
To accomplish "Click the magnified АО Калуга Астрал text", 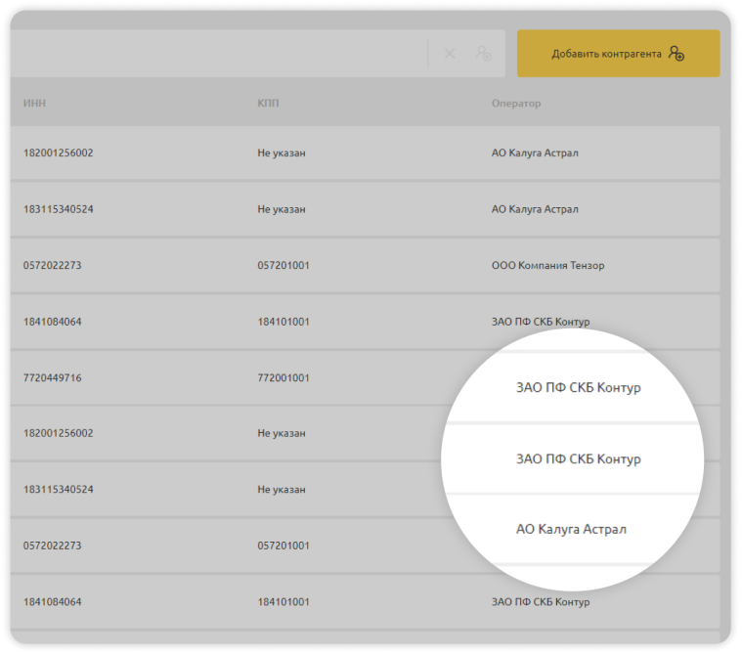I will click(571, 529).
